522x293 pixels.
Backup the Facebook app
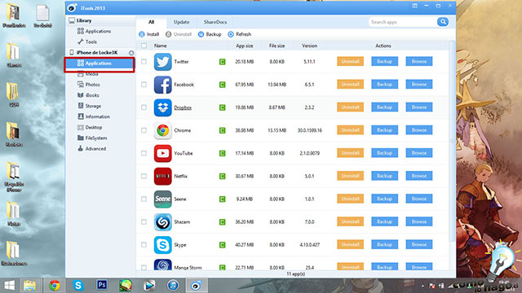pyautogui.click(x=384, y=85)
